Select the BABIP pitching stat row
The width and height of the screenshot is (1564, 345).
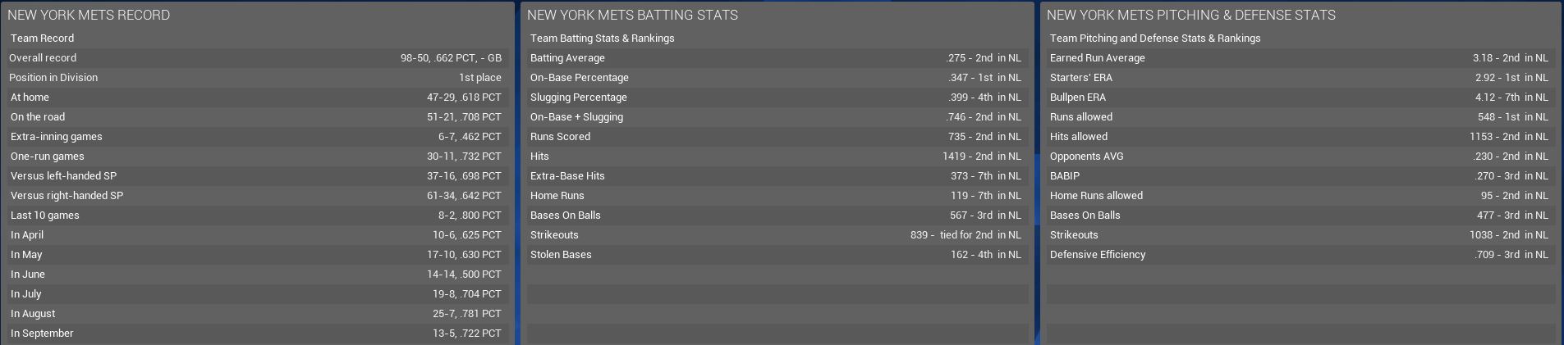[1299, 176]
